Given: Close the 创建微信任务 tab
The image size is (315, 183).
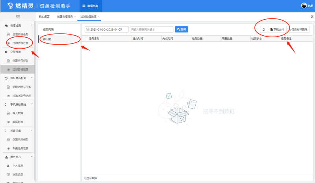Looking at the screenshot, I should tap(75, 17).
